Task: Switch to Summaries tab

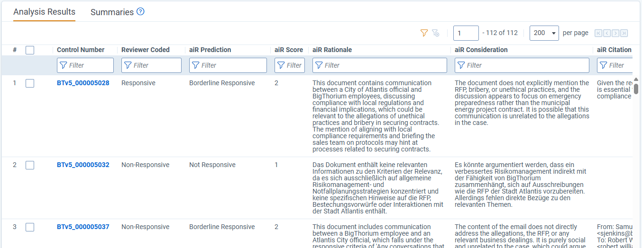Action: click(112, 12)
